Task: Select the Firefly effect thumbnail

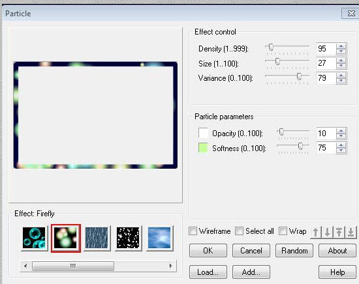Action: pos(66,238)
